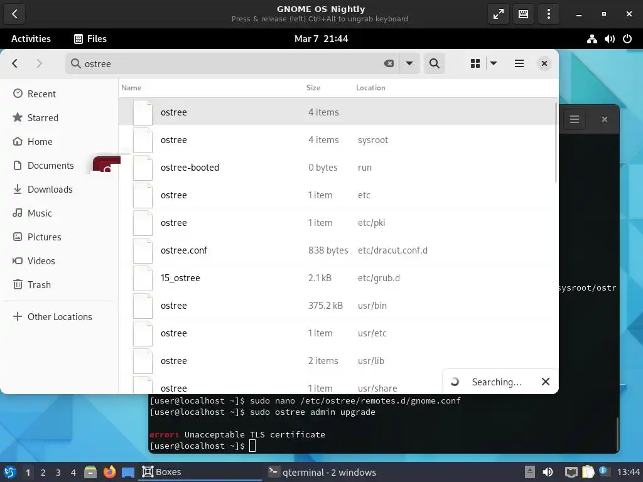643x482 pixels.
Task: Sort results by Name column
Action: [131, 88]
